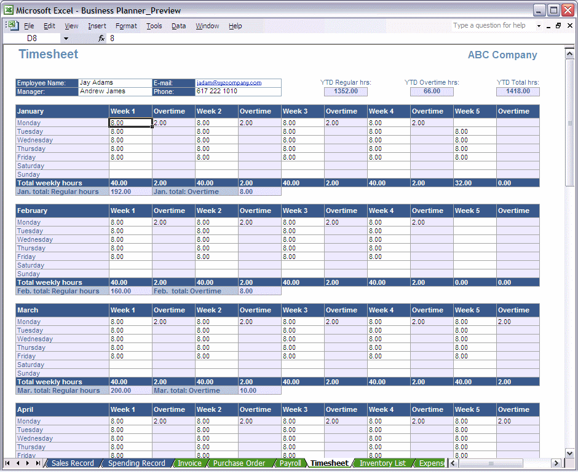Image resolution: width=578 pixels, height=472 pixels.
Task: Select January Week 5 total 32.00
Action: click(475, 183)
